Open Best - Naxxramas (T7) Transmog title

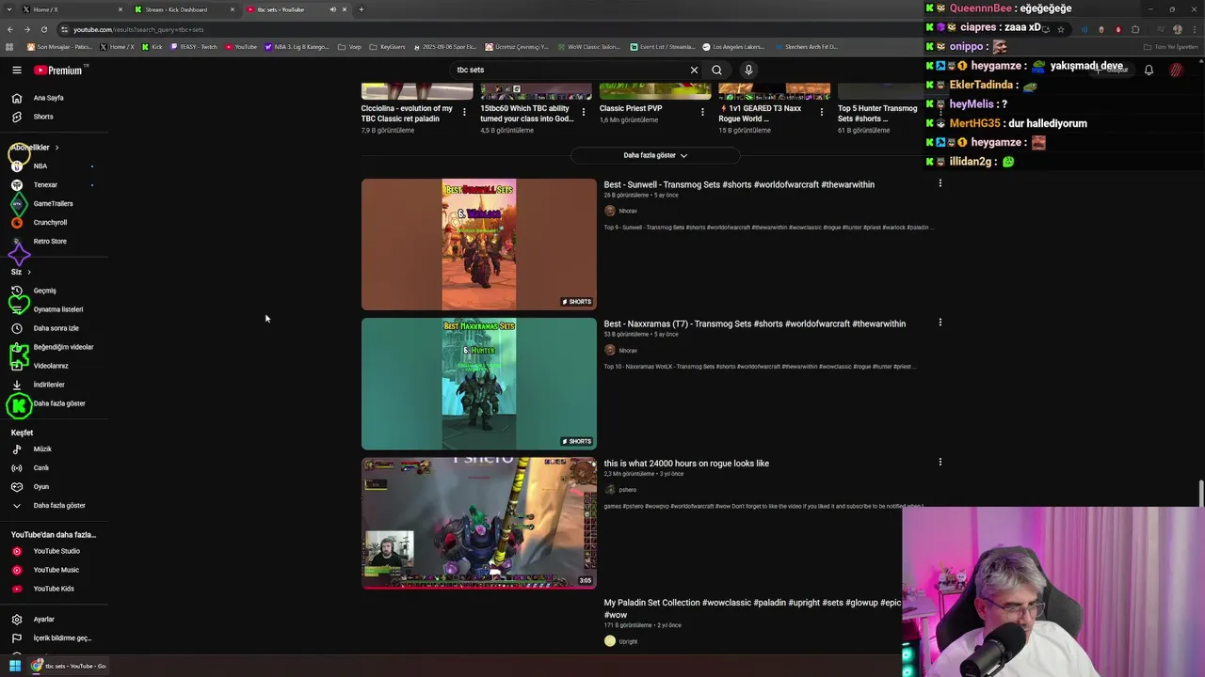click(x=755, y=323)
